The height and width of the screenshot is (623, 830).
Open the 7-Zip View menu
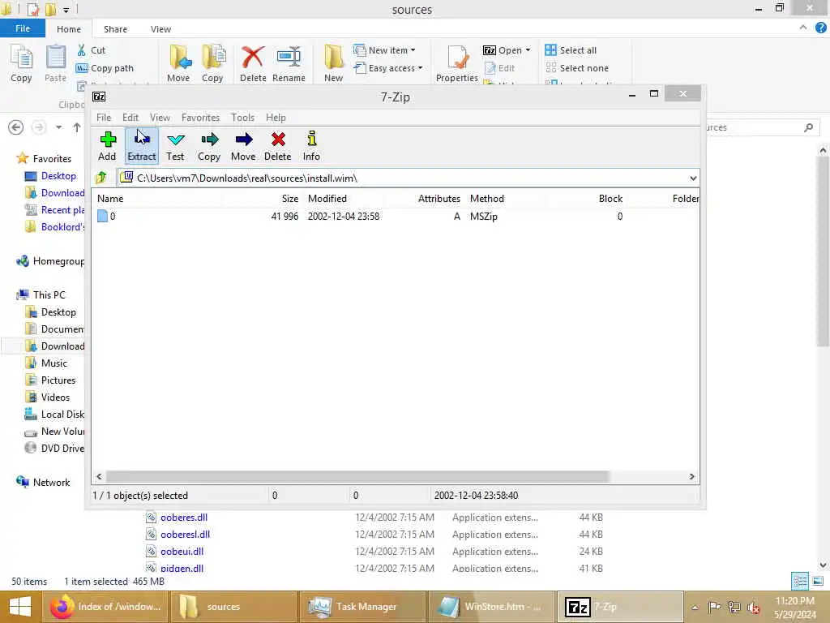point(160,118)
